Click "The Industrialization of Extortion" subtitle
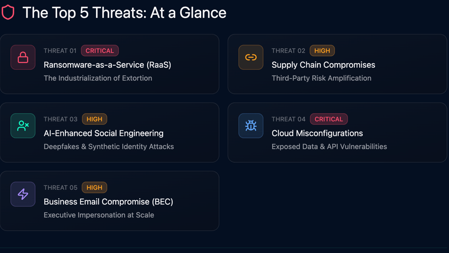The height and width of the screenshot is (253, 449). click(98, 78)
